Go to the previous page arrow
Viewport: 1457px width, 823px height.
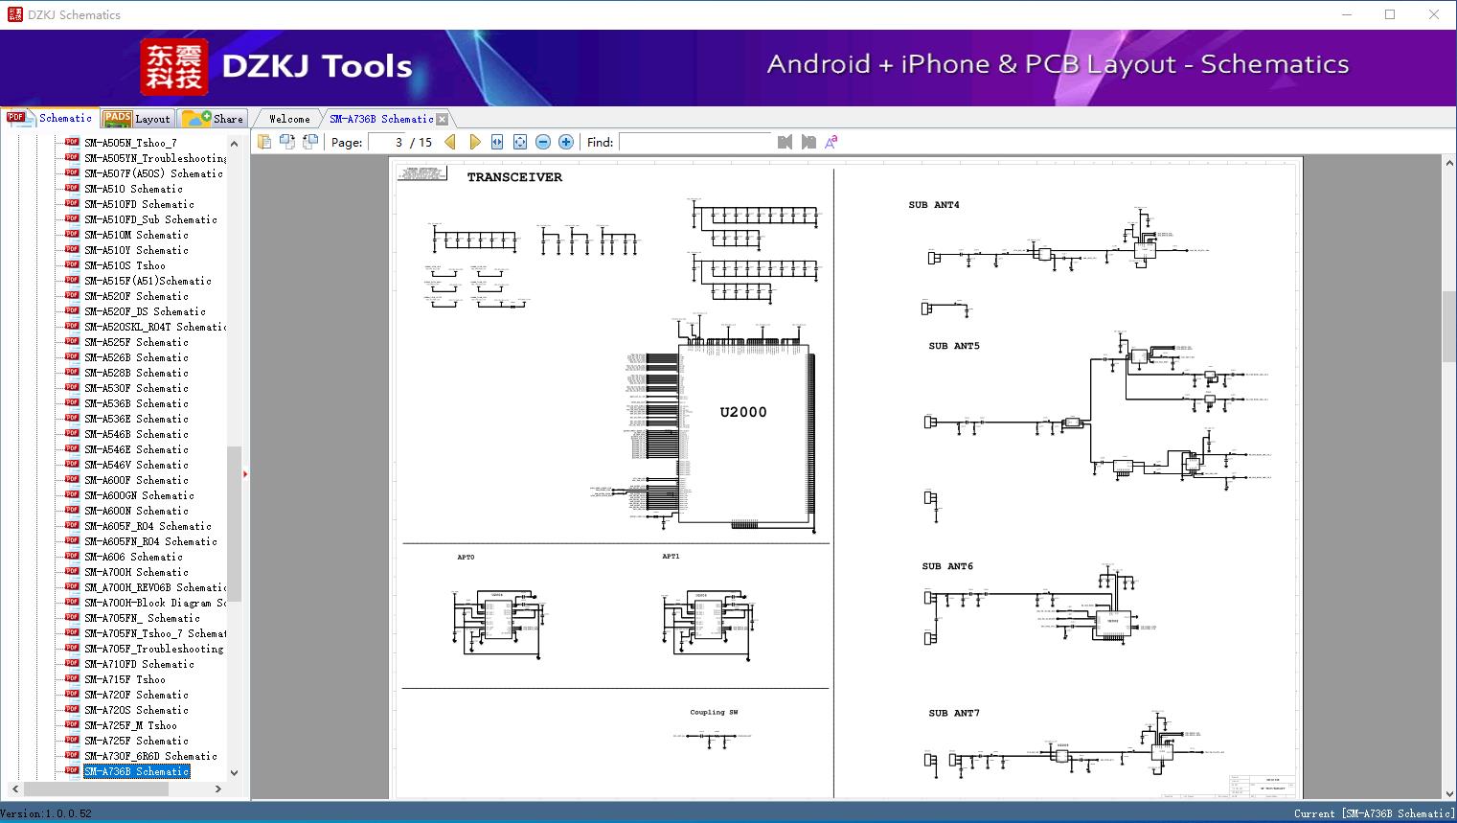click(450, 142)
